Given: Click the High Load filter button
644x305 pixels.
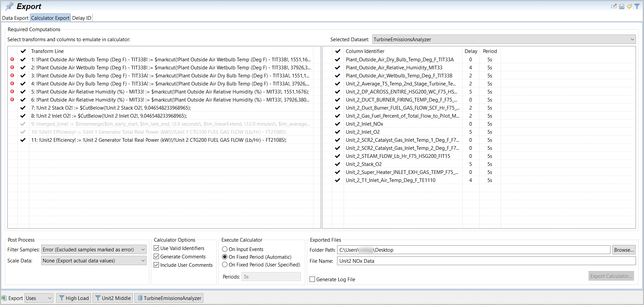Looking at the screenshot, I should pos(74,298).
